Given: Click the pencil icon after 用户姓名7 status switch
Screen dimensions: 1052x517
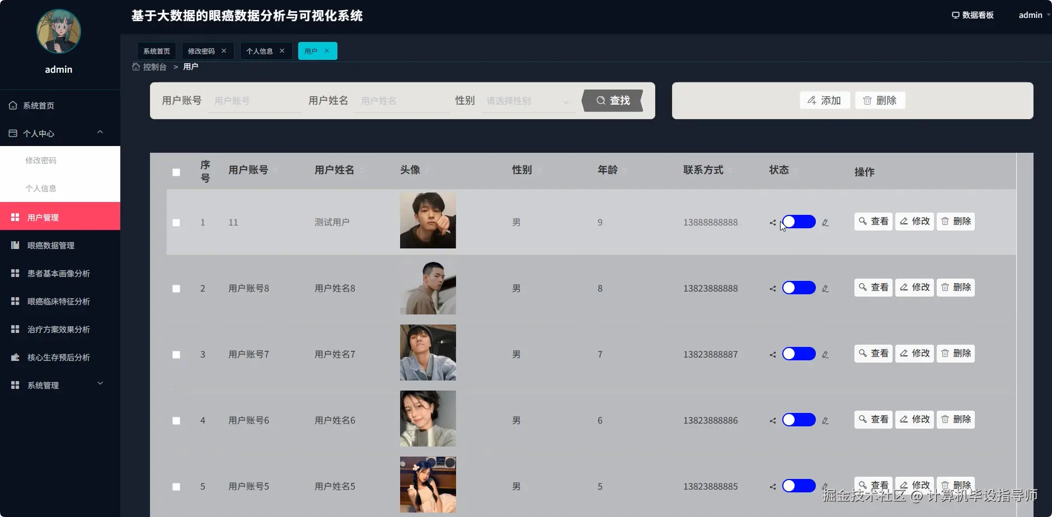Looking at the screenshot, I should click(825, 355).
